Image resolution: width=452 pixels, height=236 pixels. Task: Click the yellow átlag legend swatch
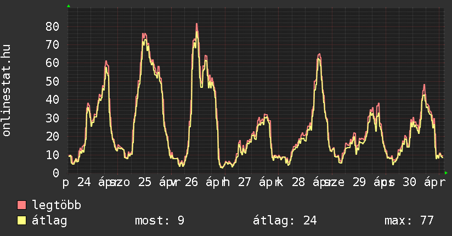(x=22, y=221)
